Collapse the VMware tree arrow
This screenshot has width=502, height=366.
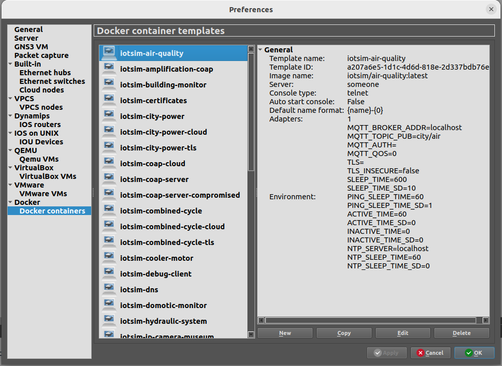(x=10, y=185)
